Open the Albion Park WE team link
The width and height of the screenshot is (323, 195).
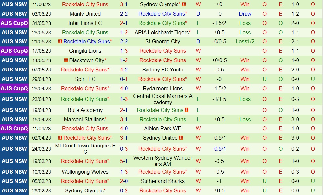163,128
